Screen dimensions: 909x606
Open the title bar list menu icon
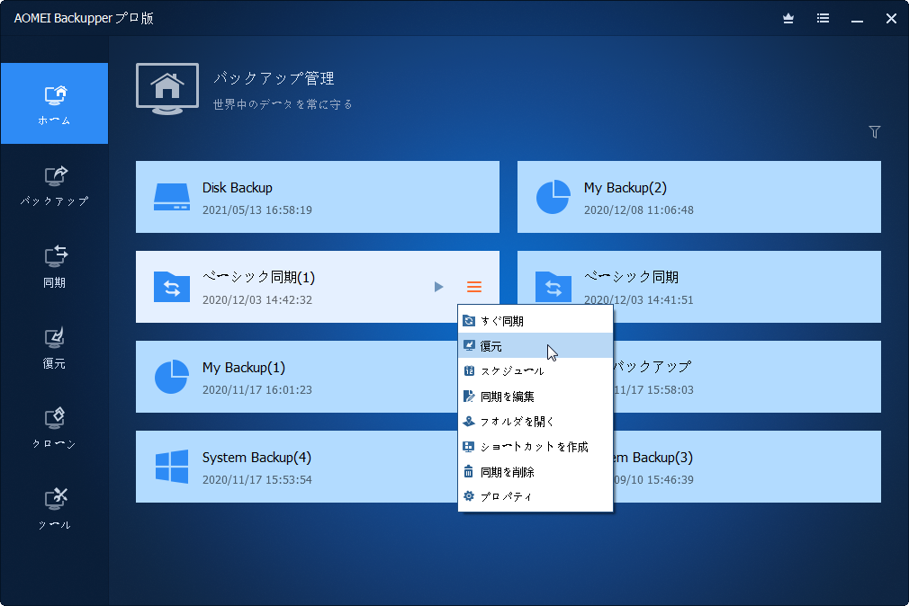coord(823,19)
